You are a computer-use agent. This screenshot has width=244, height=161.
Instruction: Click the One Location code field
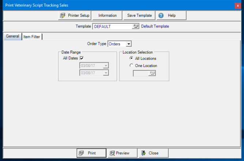pos(141,73)
